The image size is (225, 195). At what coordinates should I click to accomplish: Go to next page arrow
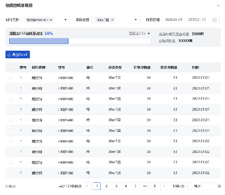point(164,186)
